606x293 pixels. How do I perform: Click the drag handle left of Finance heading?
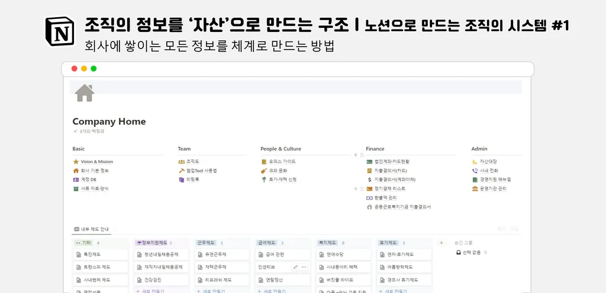(362, 155)
